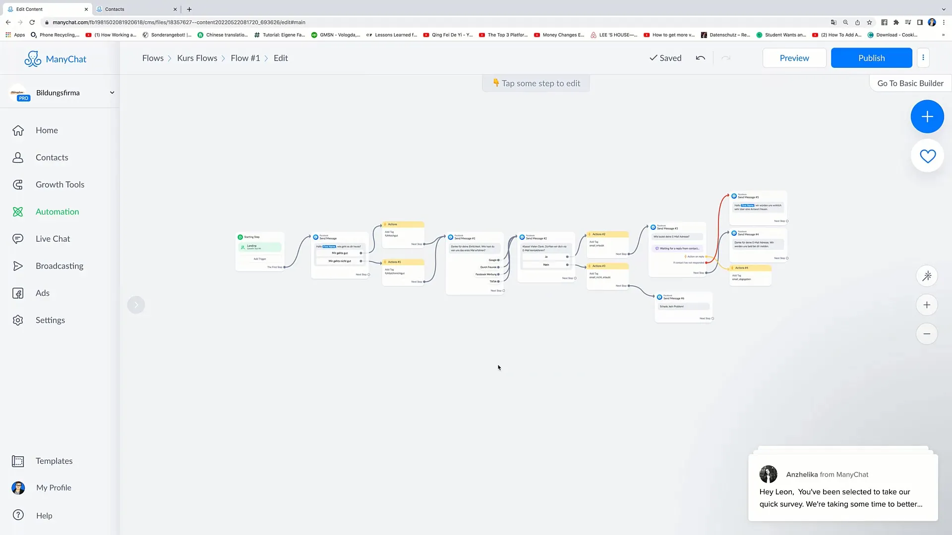Click the undo arrow icon
The image size is (952, 535).
[x=701, y=57]
